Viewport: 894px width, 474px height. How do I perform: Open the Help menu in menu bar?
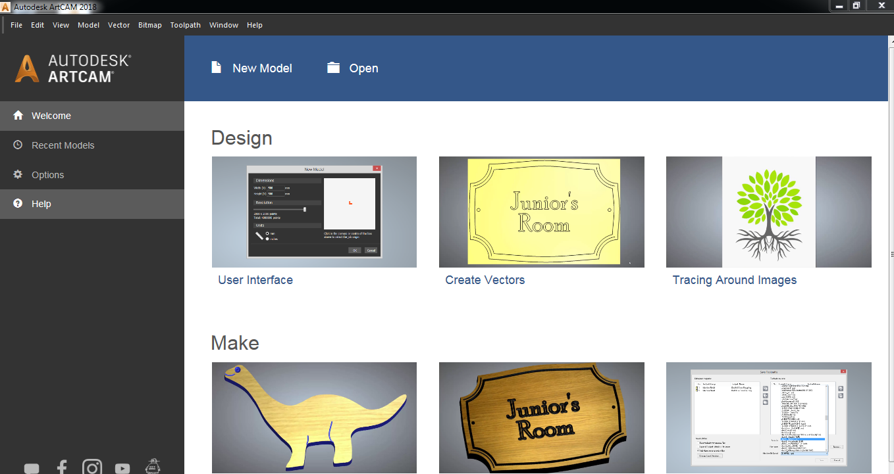coord(255,25)
